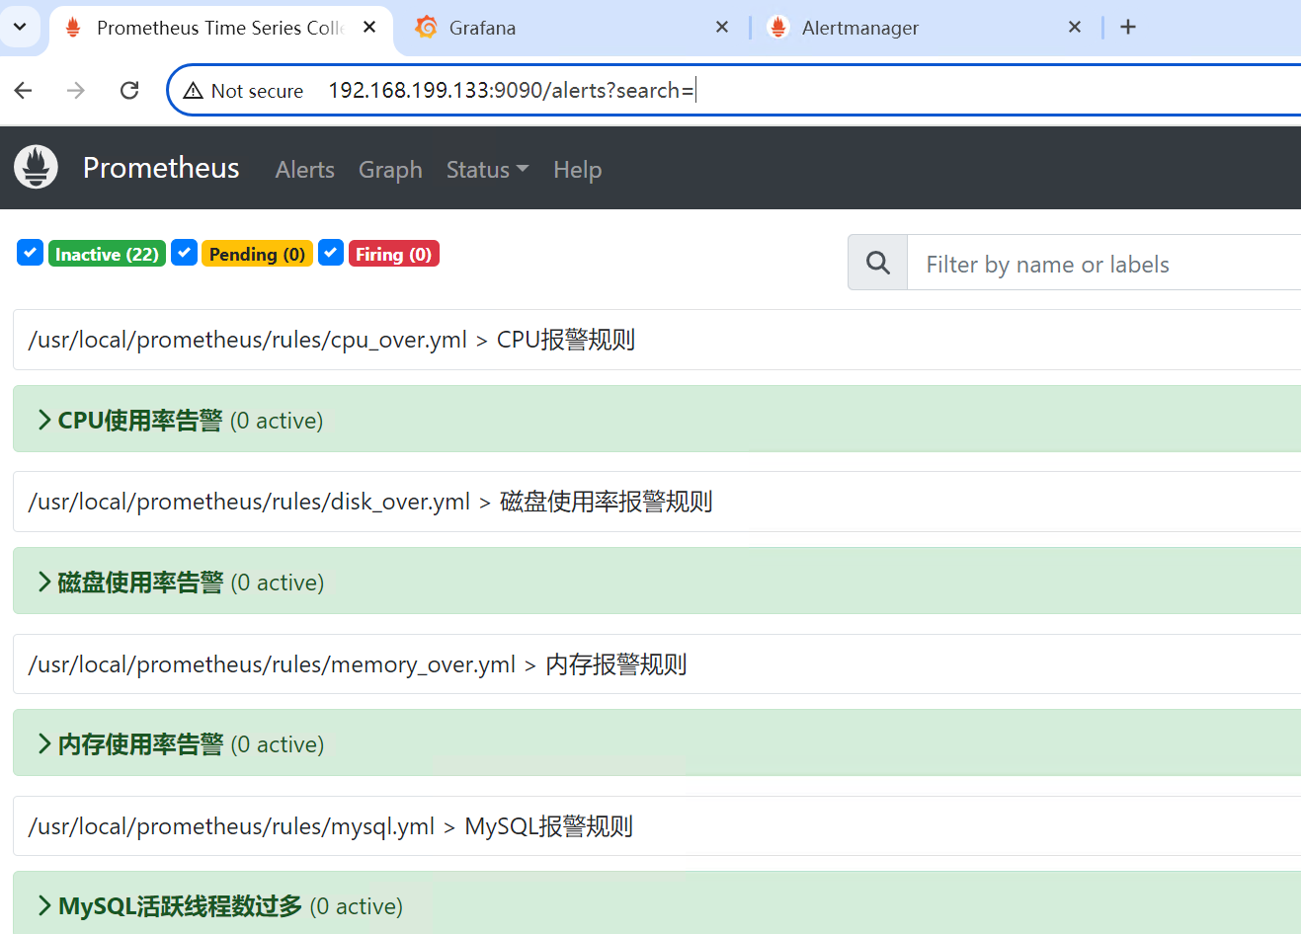Toggle the Pending (0) checkbox
This screenshot has height=934, width=1301.
(184, 254)
